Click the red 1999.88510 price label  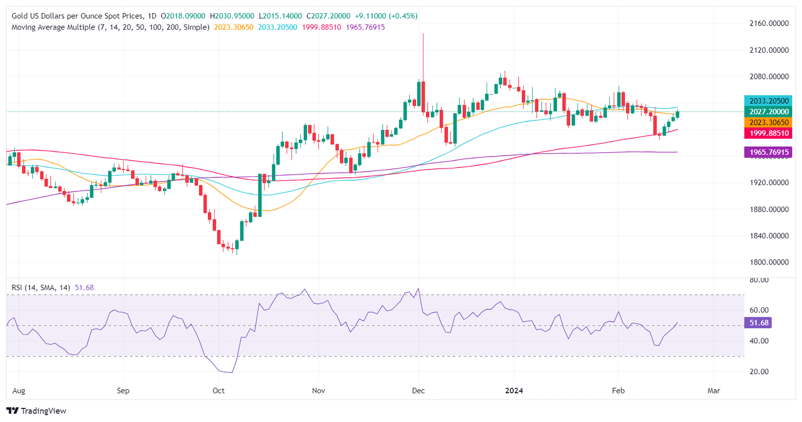pyautogui.click(x=768, y=134)
